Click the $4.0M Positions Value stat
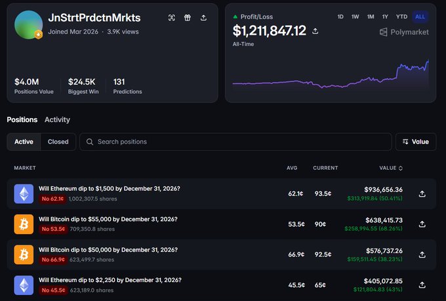 tap(34, 86)
